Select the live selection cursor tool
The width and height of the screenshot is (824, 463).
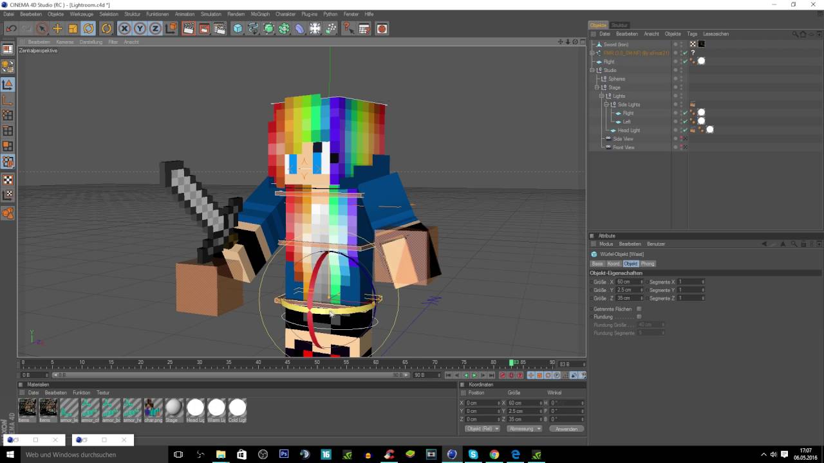tap(42, 28)
